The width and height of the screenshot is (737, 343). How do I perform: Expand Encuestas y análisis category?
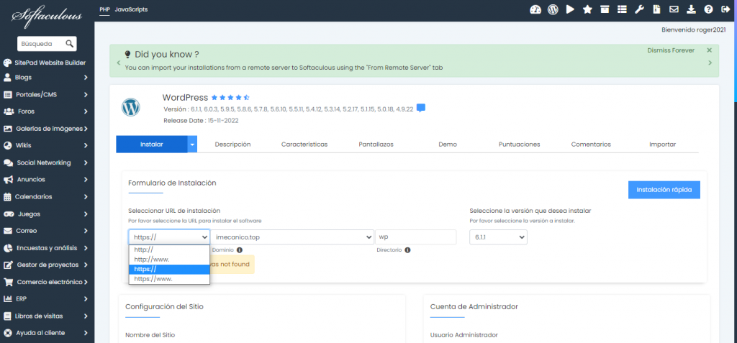[47, 247]
